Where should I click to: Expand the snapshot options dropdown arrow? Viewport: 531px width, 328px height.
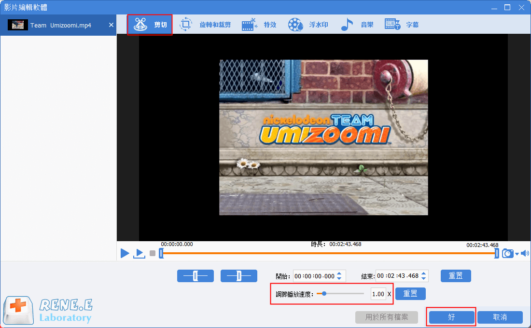[x=517, y=254]
